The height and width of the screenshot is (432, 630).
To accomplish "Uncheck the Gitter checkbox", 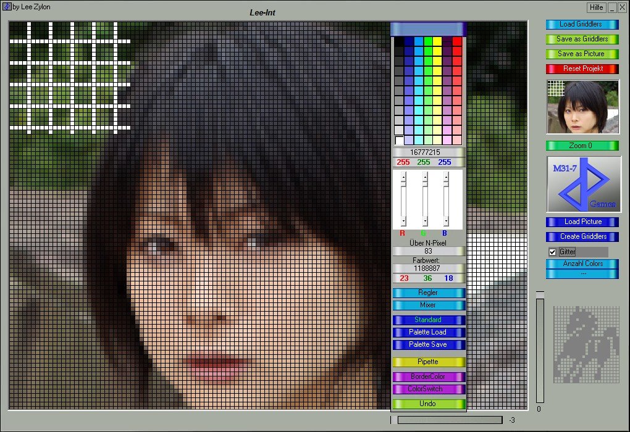I will pos(552,252).
